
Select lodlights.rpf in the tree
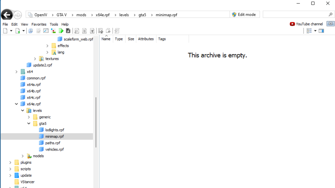55,130
